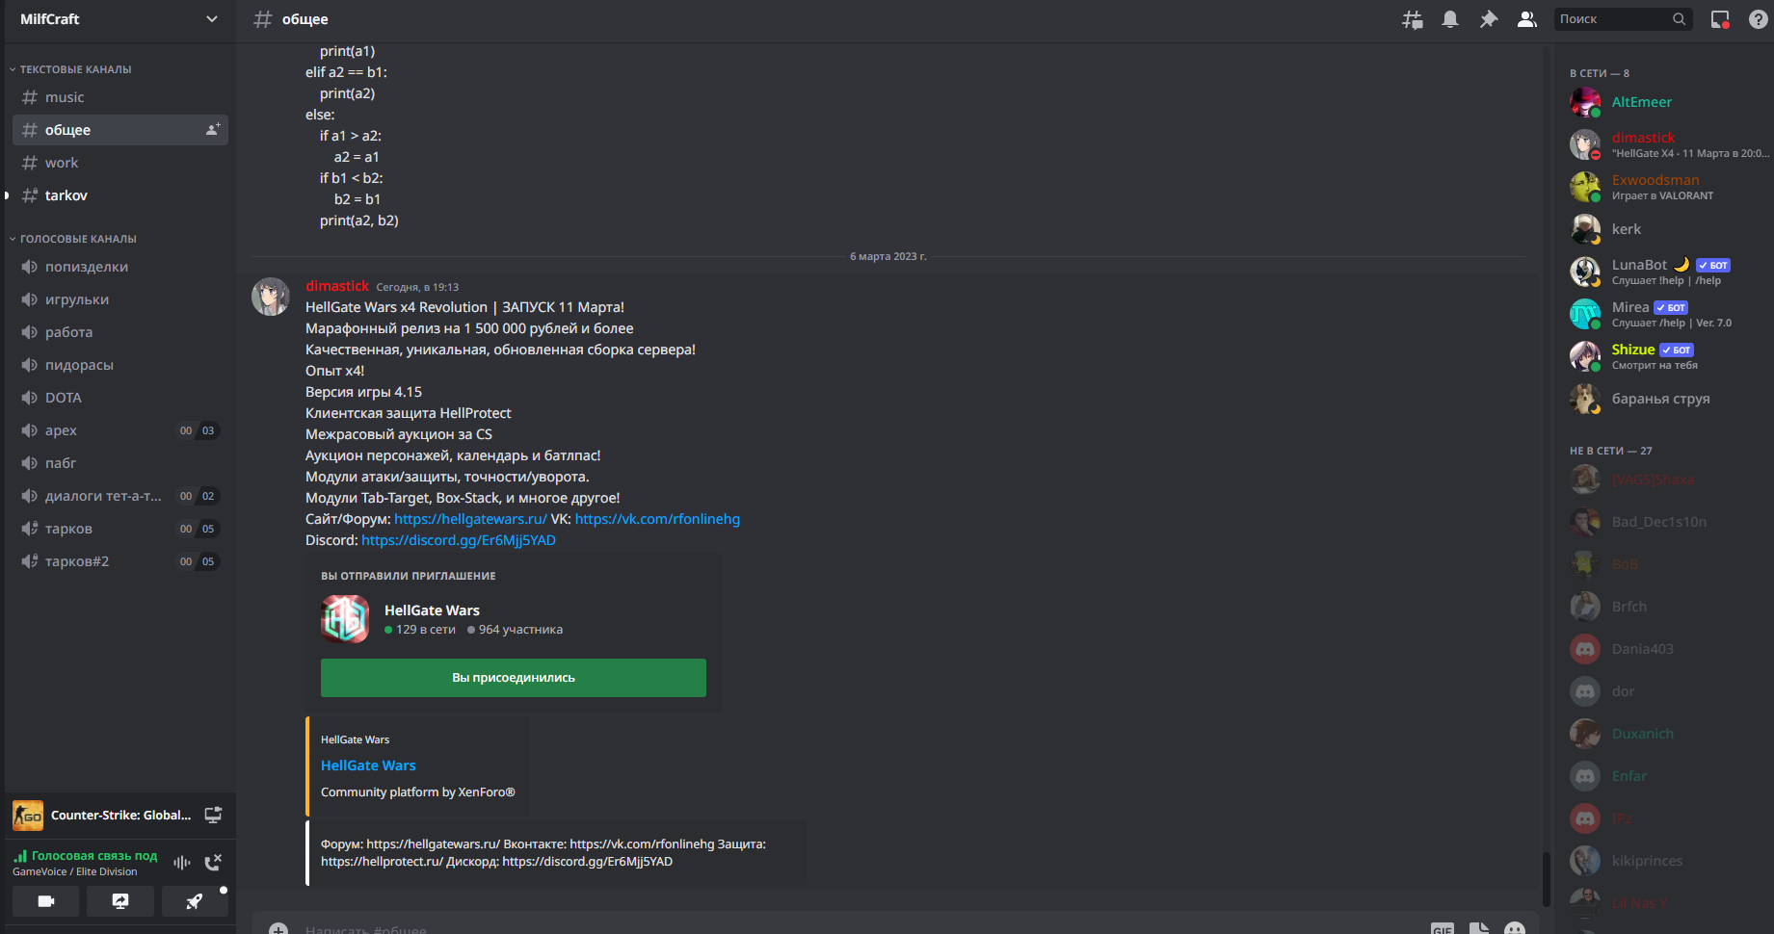
Task: Join тарков#2 voice channel
Action: 120,561
